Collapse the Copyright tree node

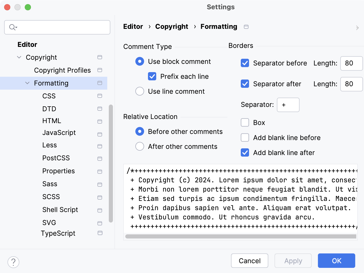19,57
